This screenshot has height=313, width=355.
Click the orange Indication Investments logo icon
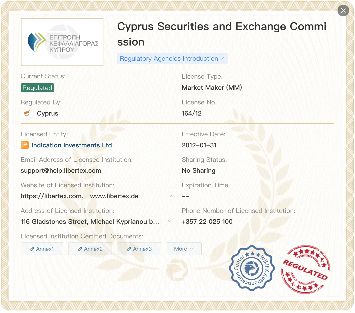tap(25, 145)
